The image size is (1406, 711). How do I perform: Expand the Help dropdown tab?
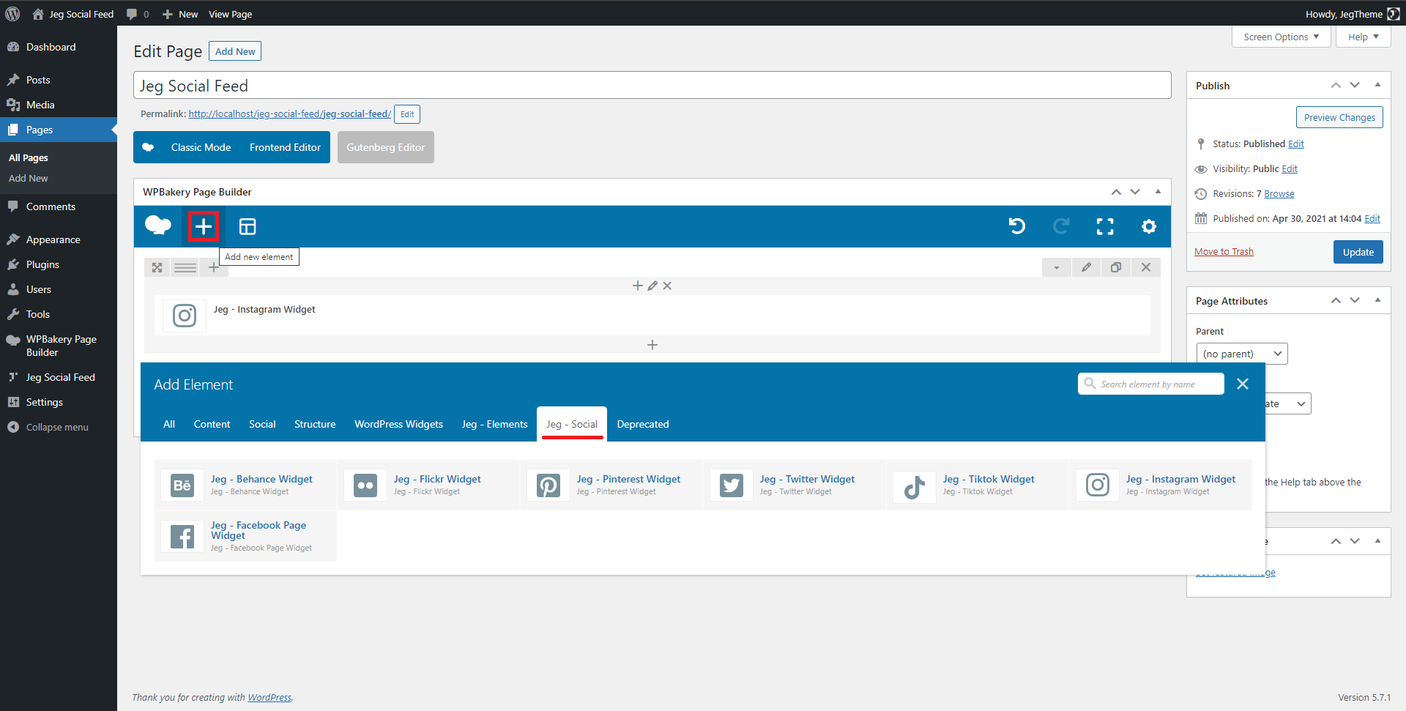(x=1363, y=37)
